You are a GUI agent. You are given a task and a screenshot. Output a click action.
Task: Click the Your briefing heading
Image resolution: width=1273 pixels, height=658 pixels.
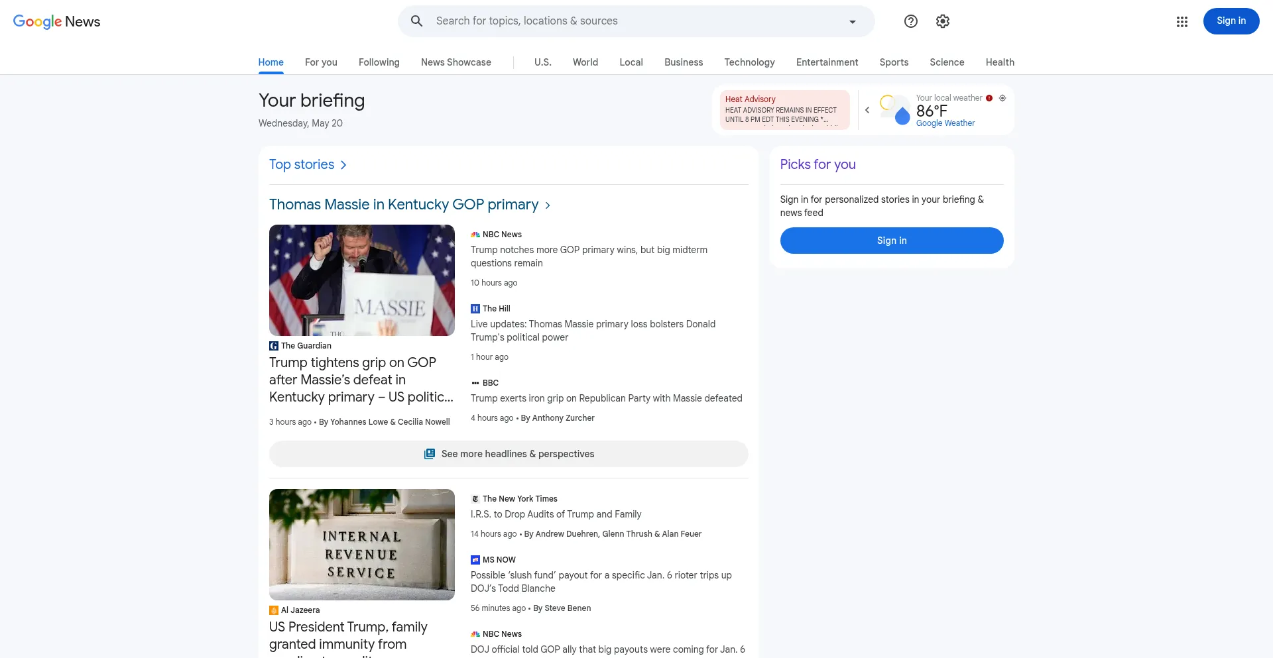(x=312, y=101)
